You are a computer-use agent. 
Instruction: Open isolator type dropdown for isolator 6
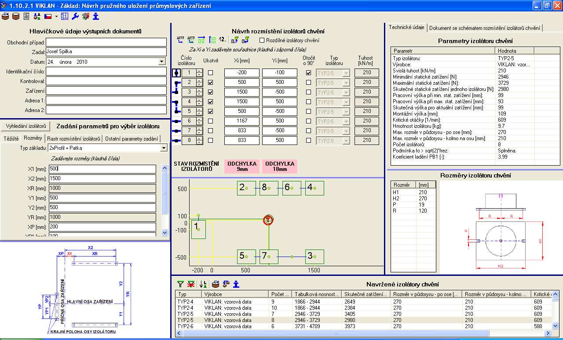(x=346, y=121)
